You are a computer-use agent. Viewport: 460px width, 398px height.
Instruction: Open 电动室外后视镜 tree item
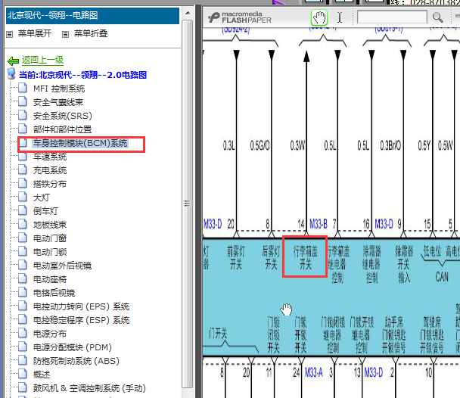pos(62,266)
